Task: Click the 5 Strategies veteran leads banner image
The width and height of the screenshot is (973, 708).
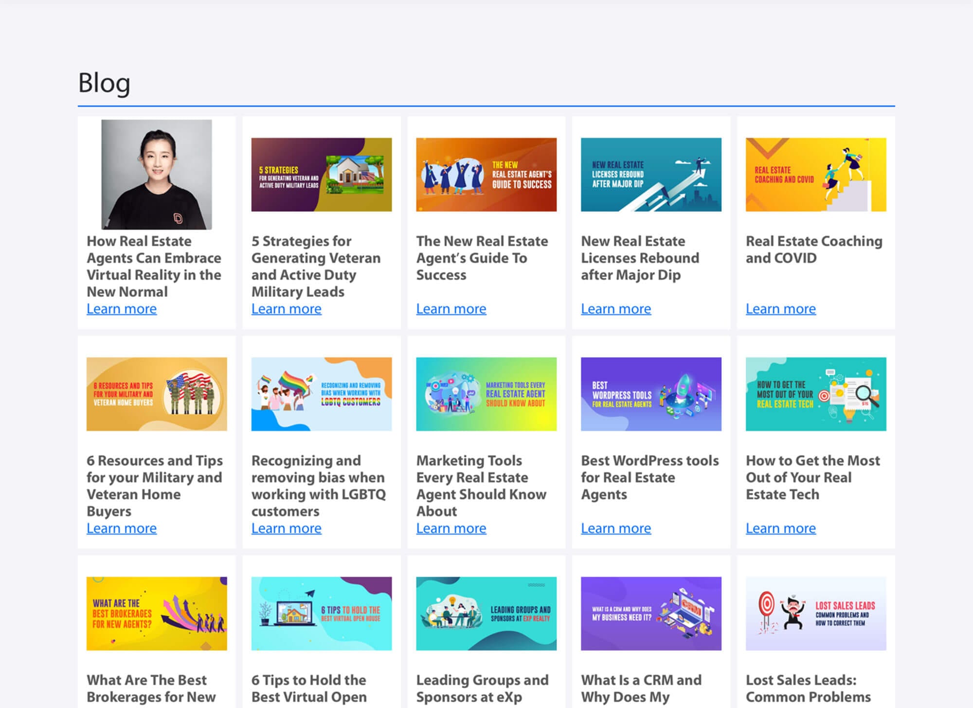Action: [322, 175]
